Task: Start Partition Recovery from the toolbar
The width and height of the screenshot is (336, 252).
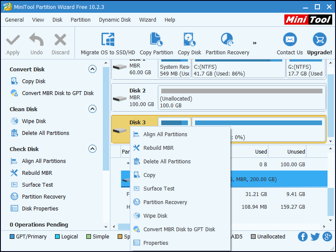Action: (227, 44)
